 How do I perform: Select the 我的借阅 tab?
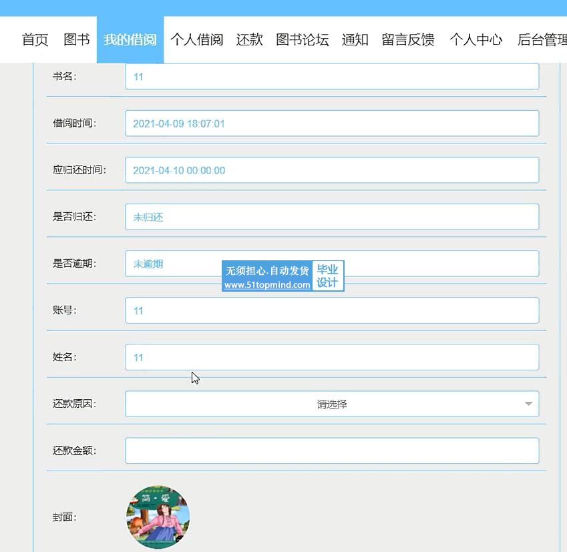coord(130,39)
